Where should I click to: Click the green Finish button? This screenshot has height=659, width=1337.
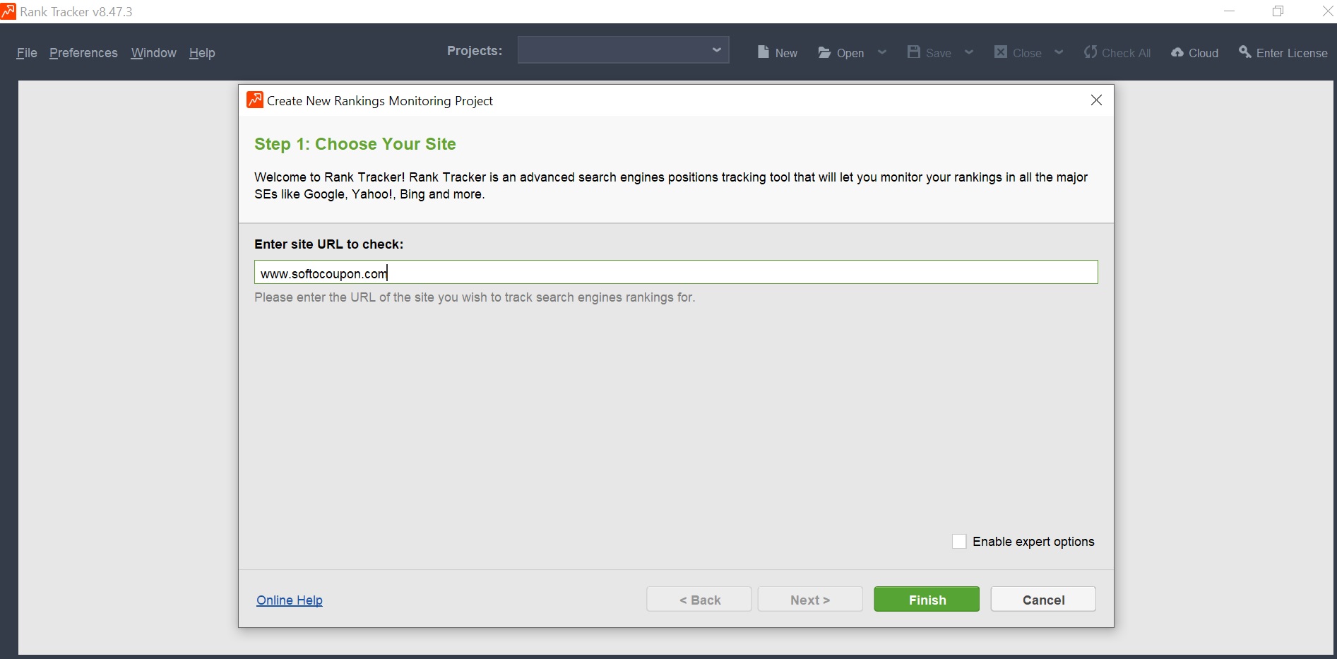[x=927, y=600]
